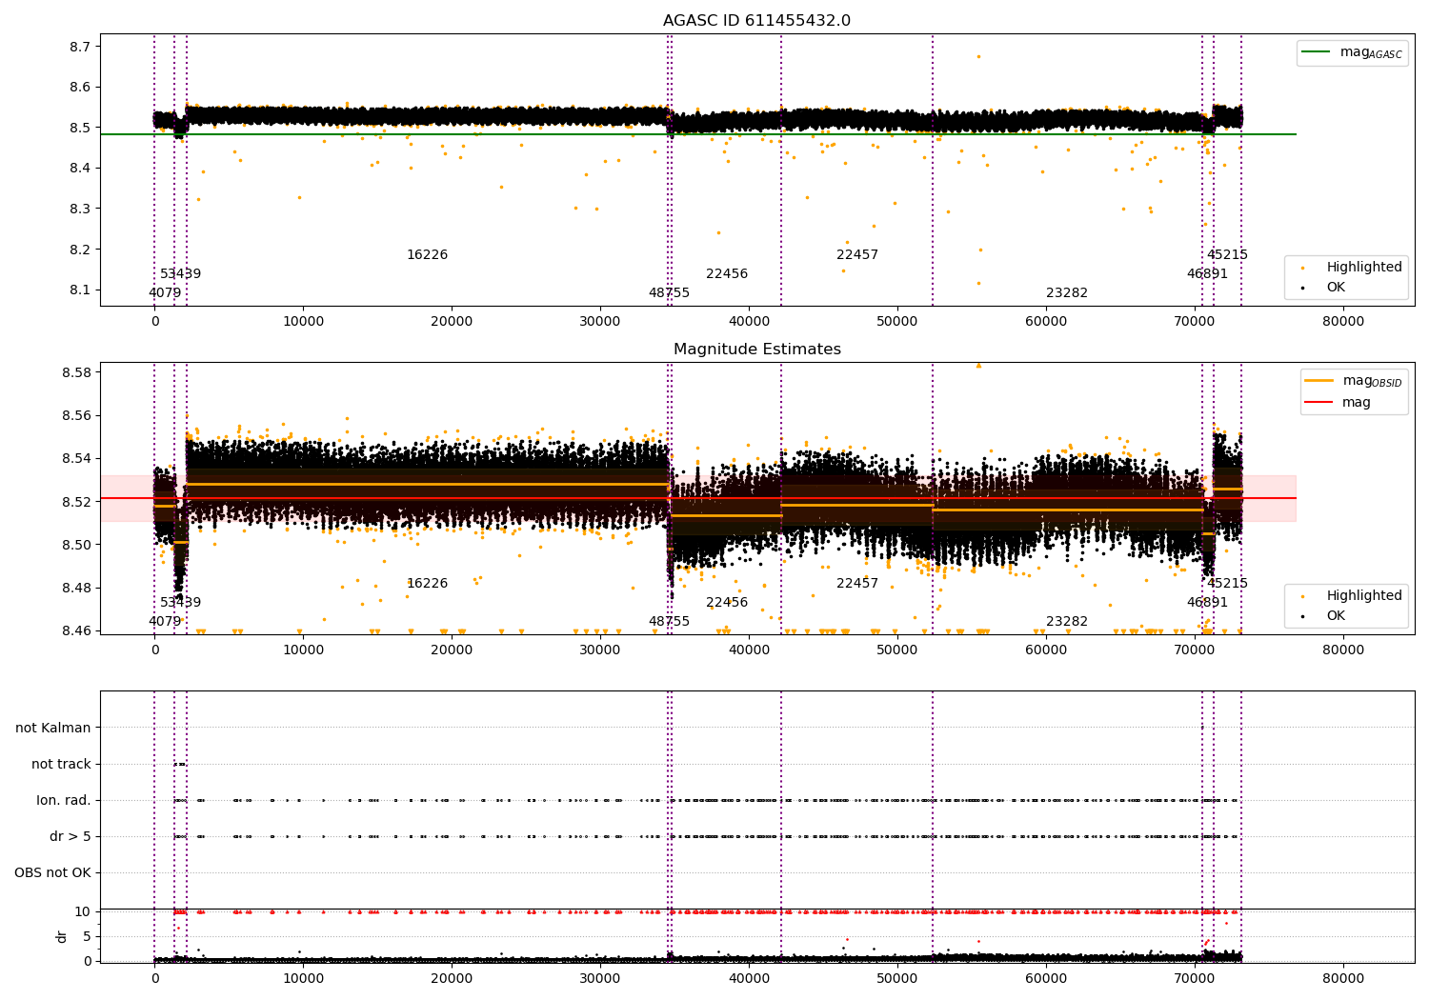The image size is (1429, 1000).
Task: Click the "not Kalman" axis label
Action: pyautogui.click(x=53, y=728)
